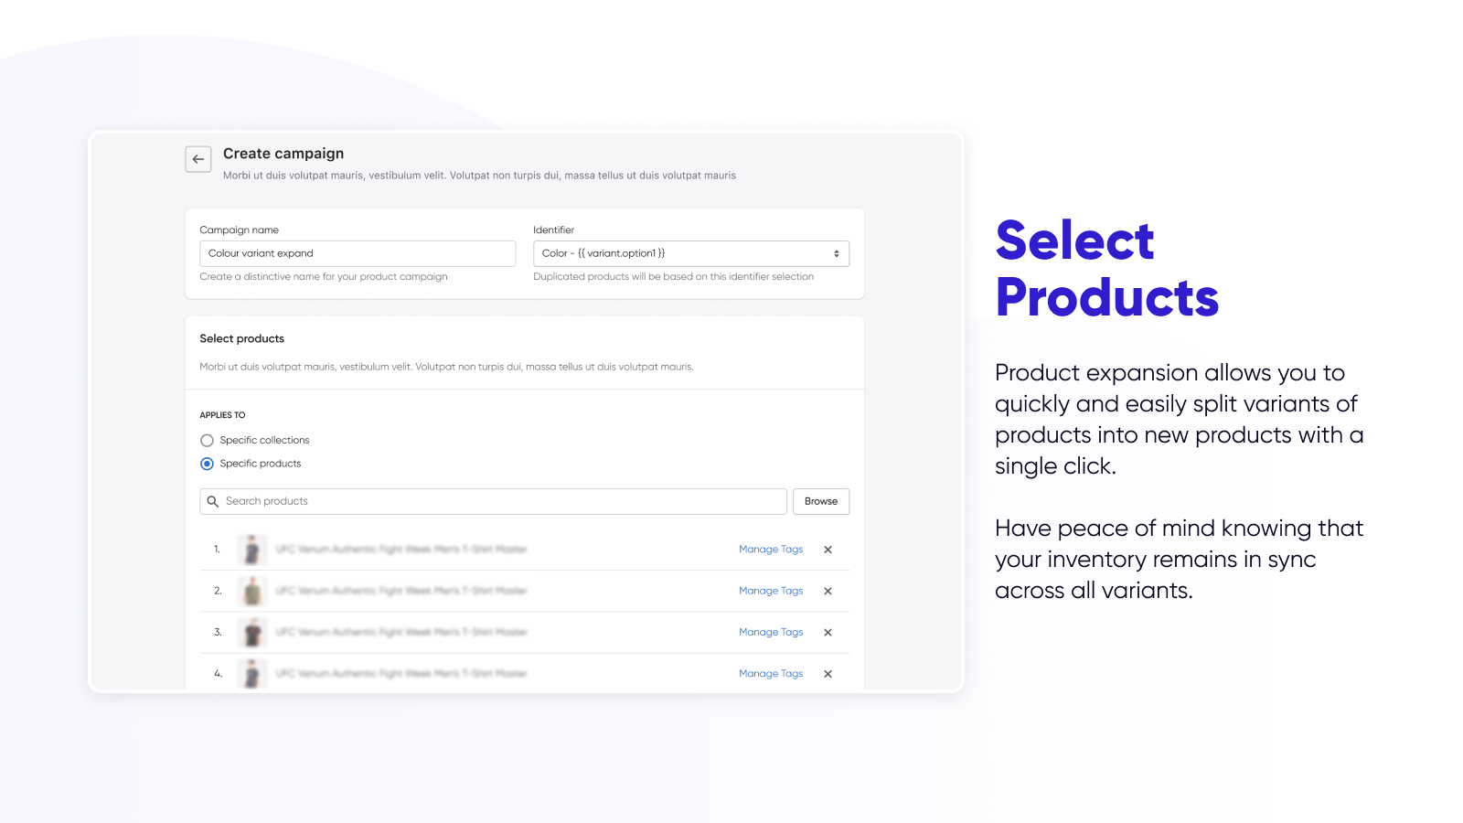Open thumbnail of product 2
This screenshot has width=1463, height=823.
pos(252,591)
